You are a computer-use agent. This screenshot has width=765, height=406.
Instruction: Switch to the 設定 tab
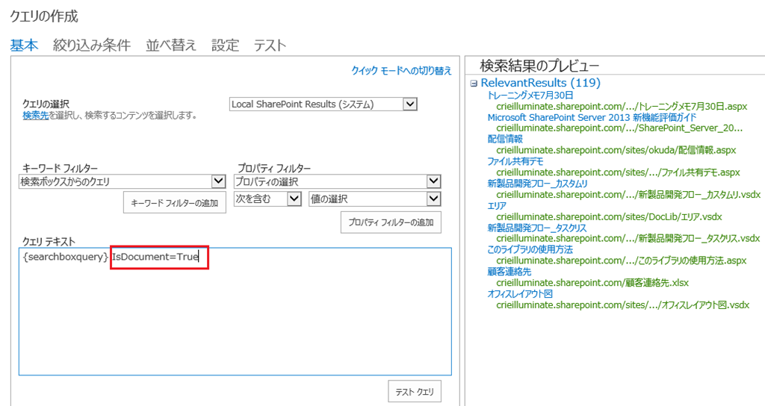225,46
